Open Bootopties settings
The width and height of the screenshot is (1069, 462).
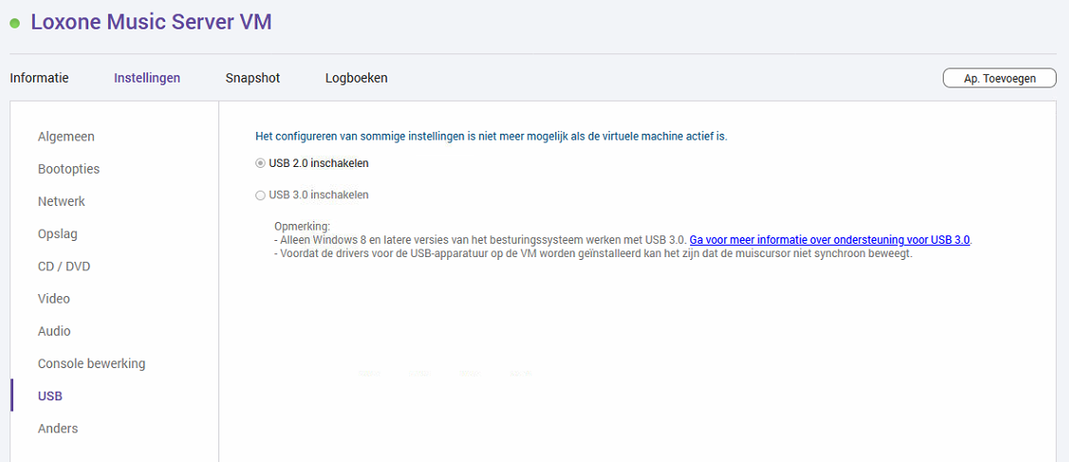69,169
